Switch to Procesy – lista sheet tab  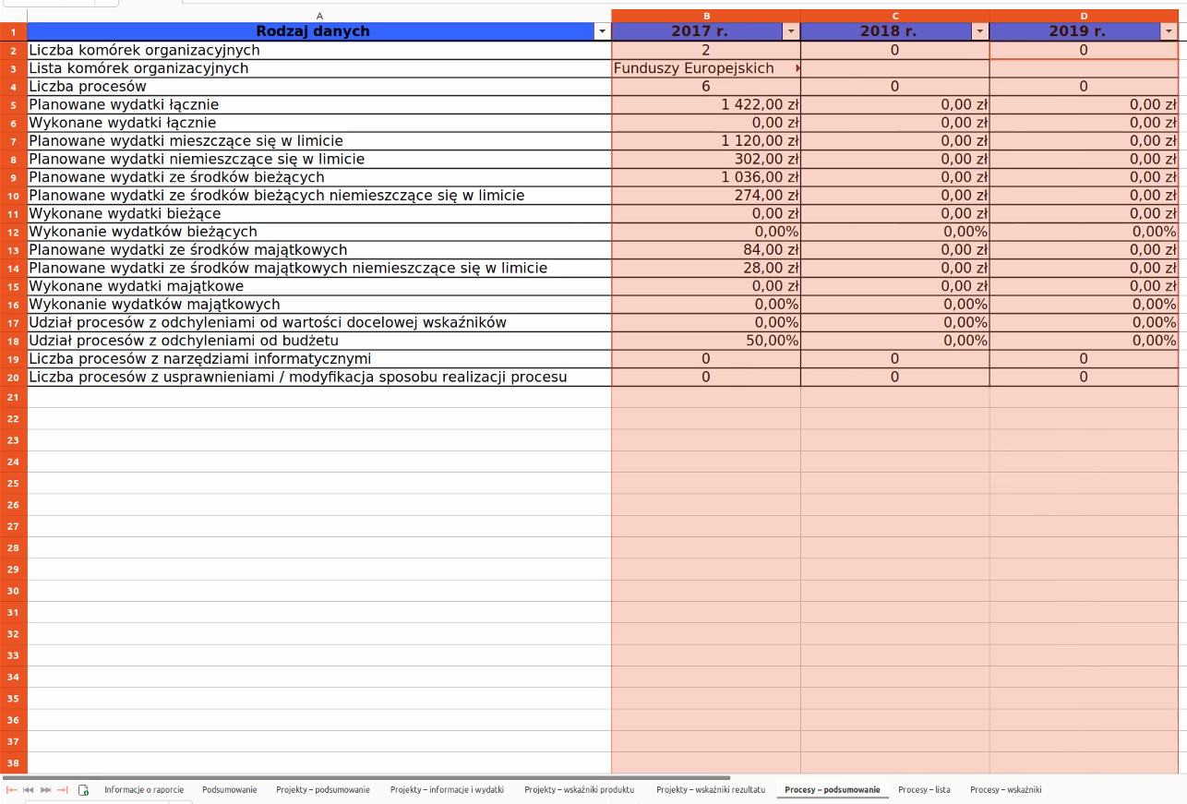coord(923,790)
